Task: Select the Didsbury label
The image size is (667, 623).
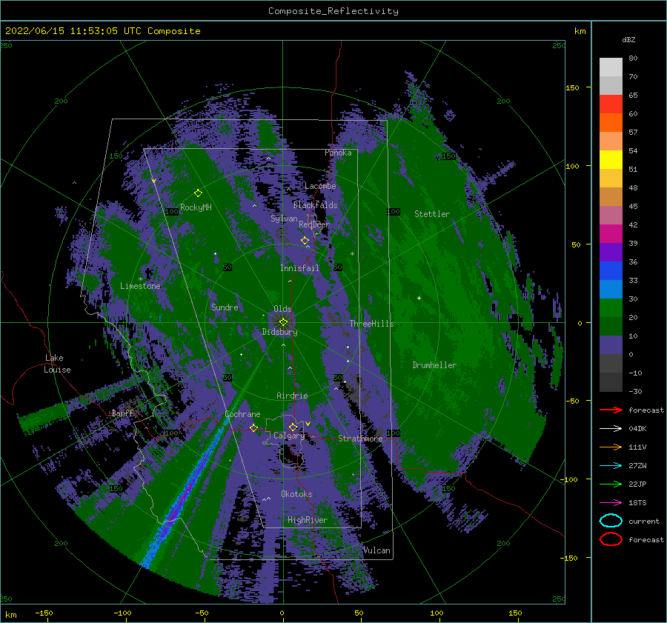Action: pyautogui.click(x=280, y=332)
